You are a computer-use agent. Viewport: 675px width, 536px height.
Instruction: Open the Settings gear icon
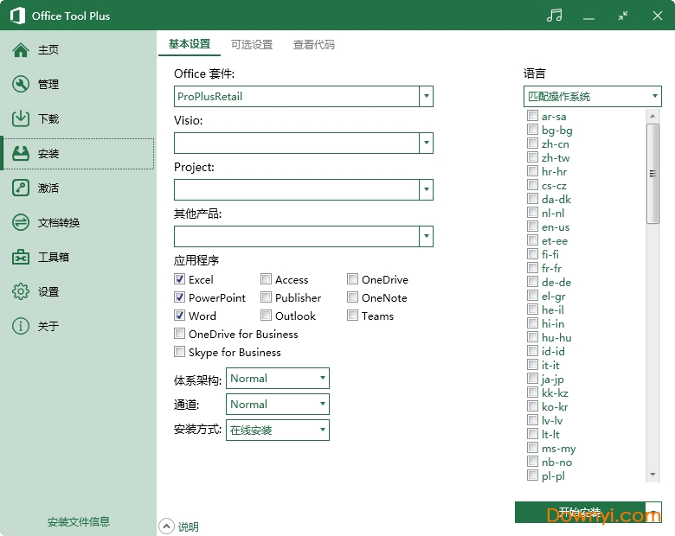tap(21, 292)
